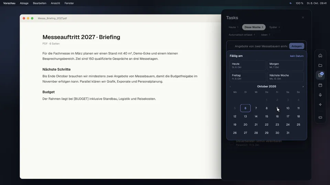The height and width of the screenshot is (185, 330).
Task: Open the Ablage menu
Action: (x=24, y=3)
